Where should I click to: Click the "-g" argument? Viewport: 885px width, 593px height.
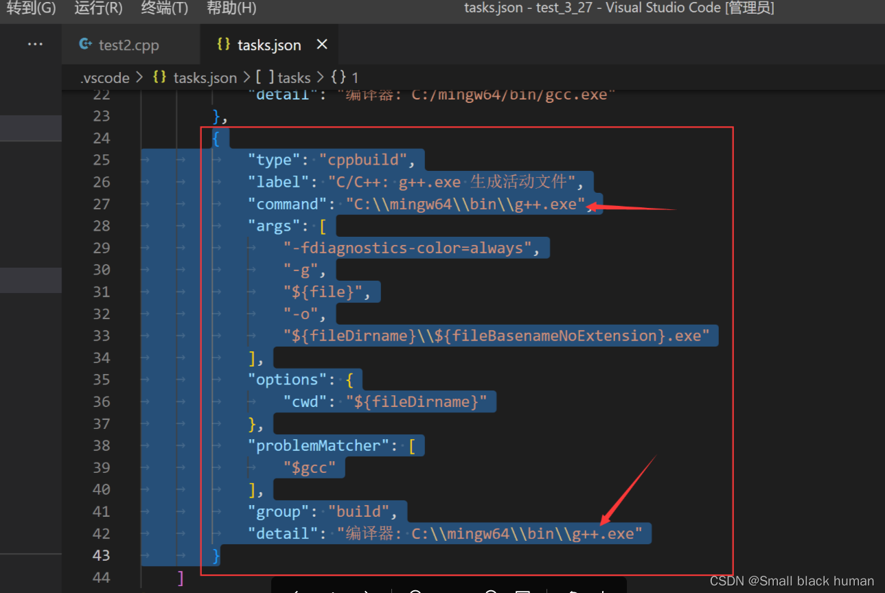pyautogui.click(x=301, y=270)
